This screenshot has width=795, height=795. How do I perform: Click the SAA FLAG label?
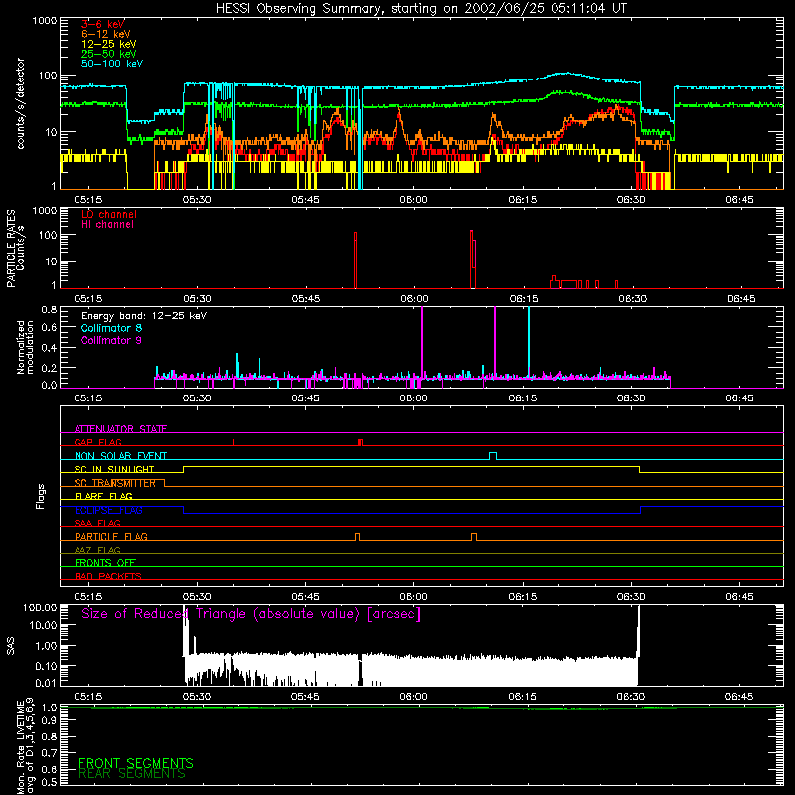(x=97, y=523)
